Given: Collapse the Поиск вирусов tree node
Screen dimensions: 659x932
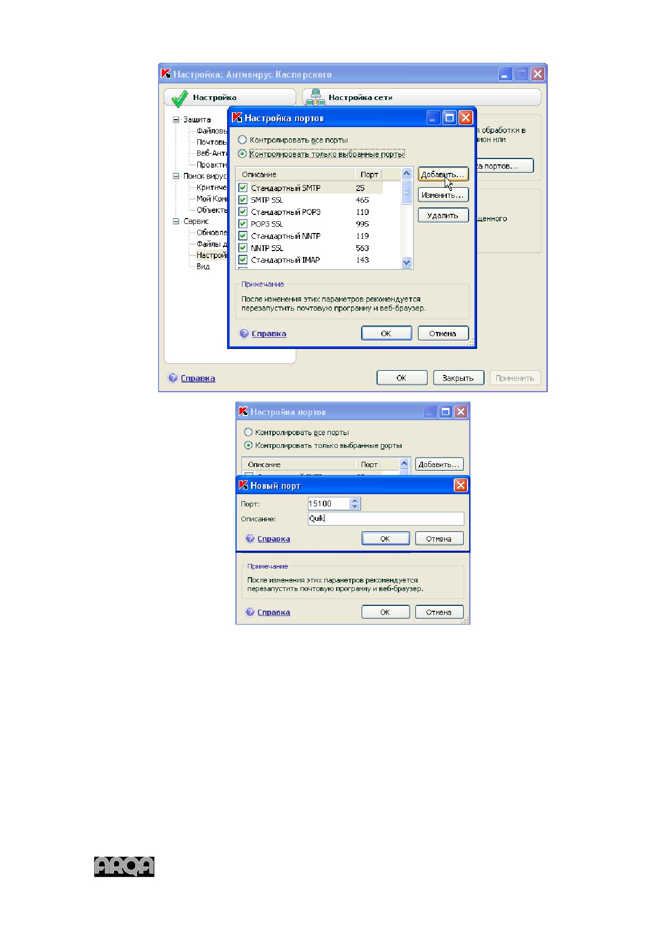Looking at the screenshot, I should coord(176,176).
